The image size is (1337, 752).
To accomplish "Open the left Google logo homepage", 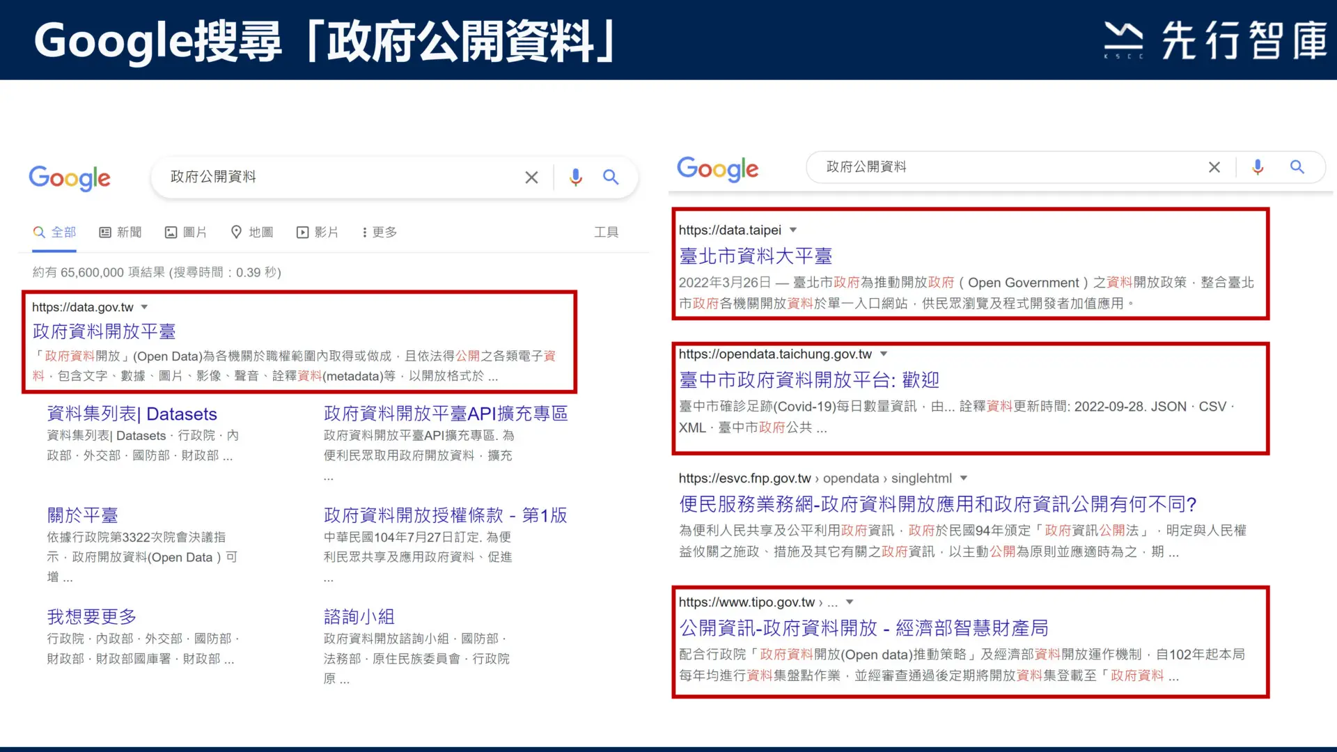I will pyautogui.click(x=70, y=178).
